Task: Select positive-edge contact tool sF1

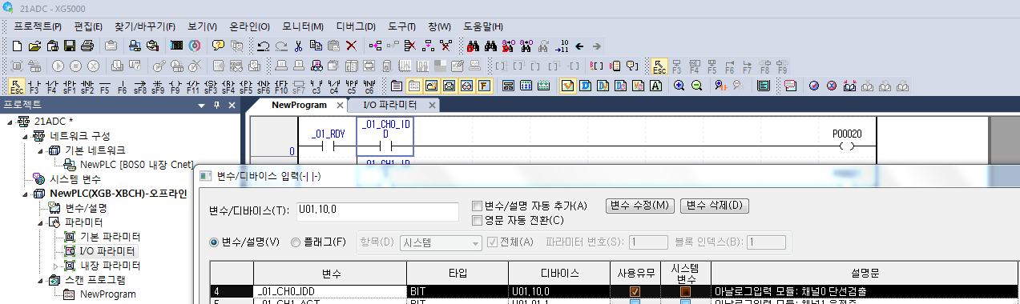Action: click(x=70, y=86)
